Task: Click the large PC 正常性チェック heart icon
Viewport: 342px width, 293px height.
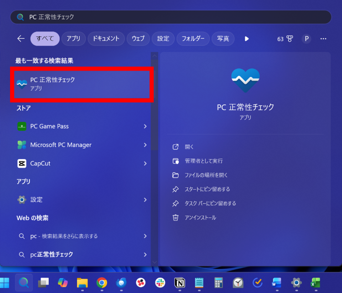Action: click(x=245, y=80)
